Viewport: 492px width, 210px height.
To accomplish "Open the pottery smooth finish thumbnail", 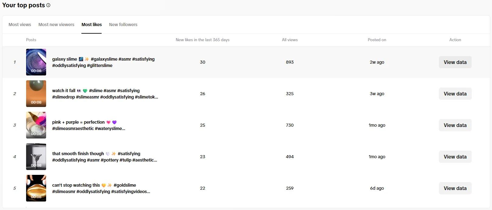I will (x=36, y=157).
